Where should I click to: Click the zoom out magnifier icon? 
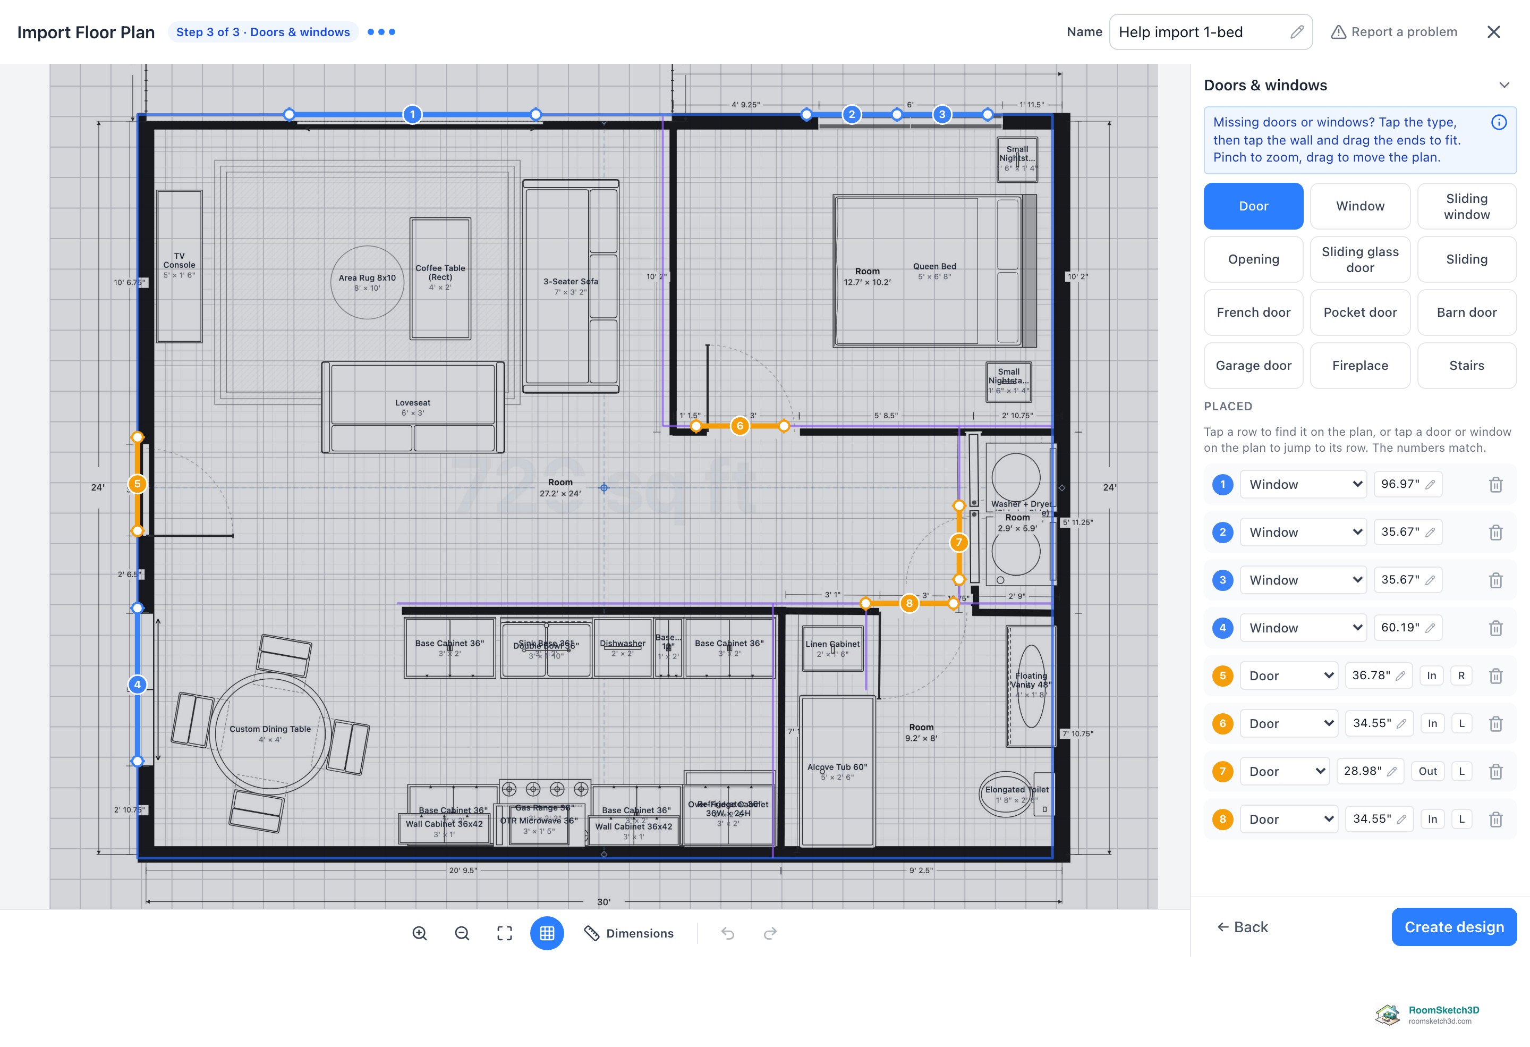462,933
